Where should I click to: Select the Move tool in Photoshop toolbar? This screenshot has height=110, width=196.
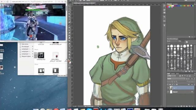[70, 6]
